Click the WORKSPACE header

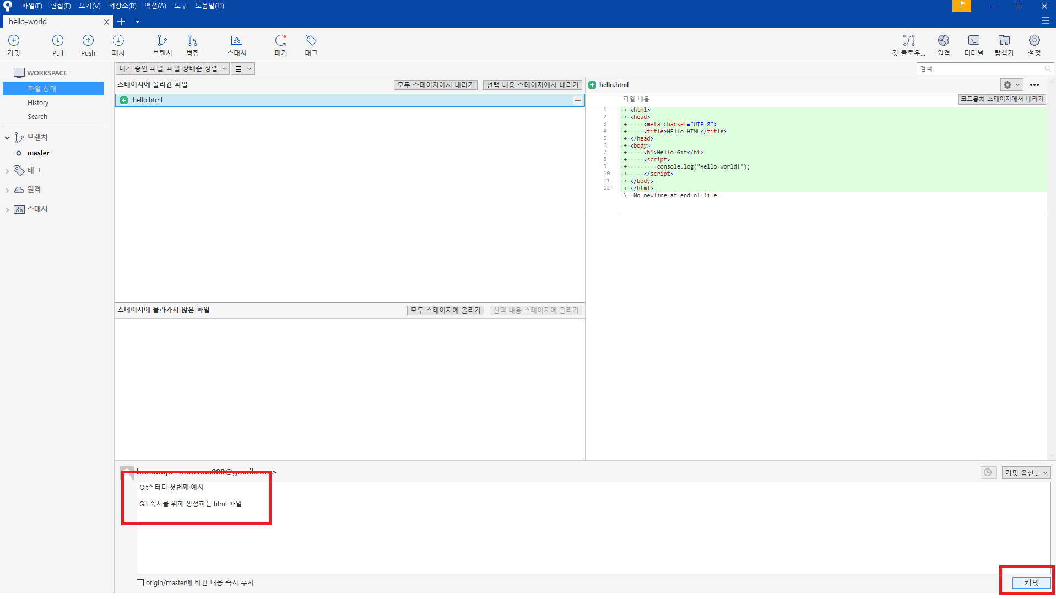41,73
